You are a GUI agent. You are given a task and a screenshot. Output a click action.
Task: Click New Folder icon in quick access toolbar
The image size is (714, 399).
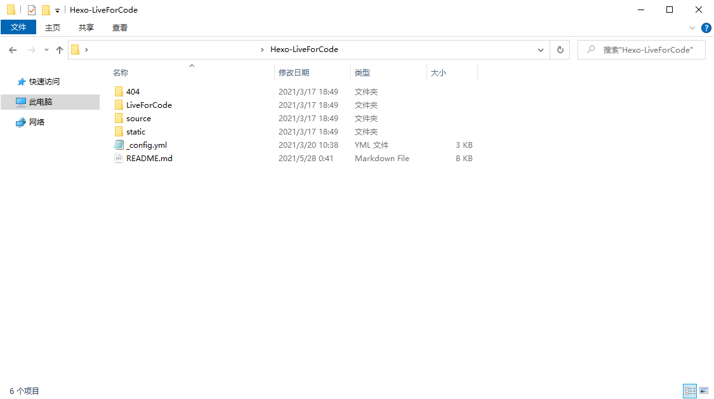[x=46, y=10]
